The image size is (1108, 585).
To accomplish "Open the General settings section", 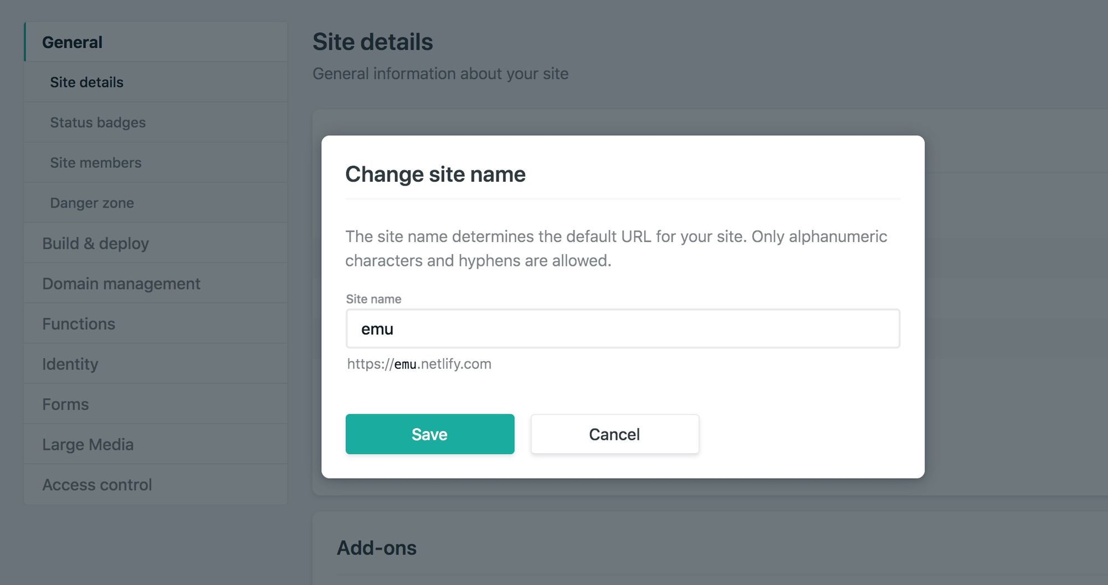I will click(156, 42).
